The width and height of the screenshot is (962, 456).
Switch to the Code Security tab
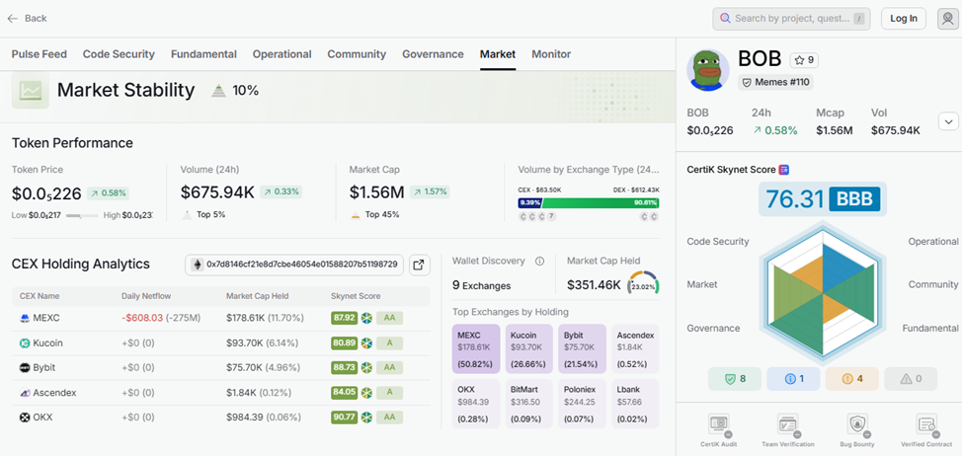119,54
